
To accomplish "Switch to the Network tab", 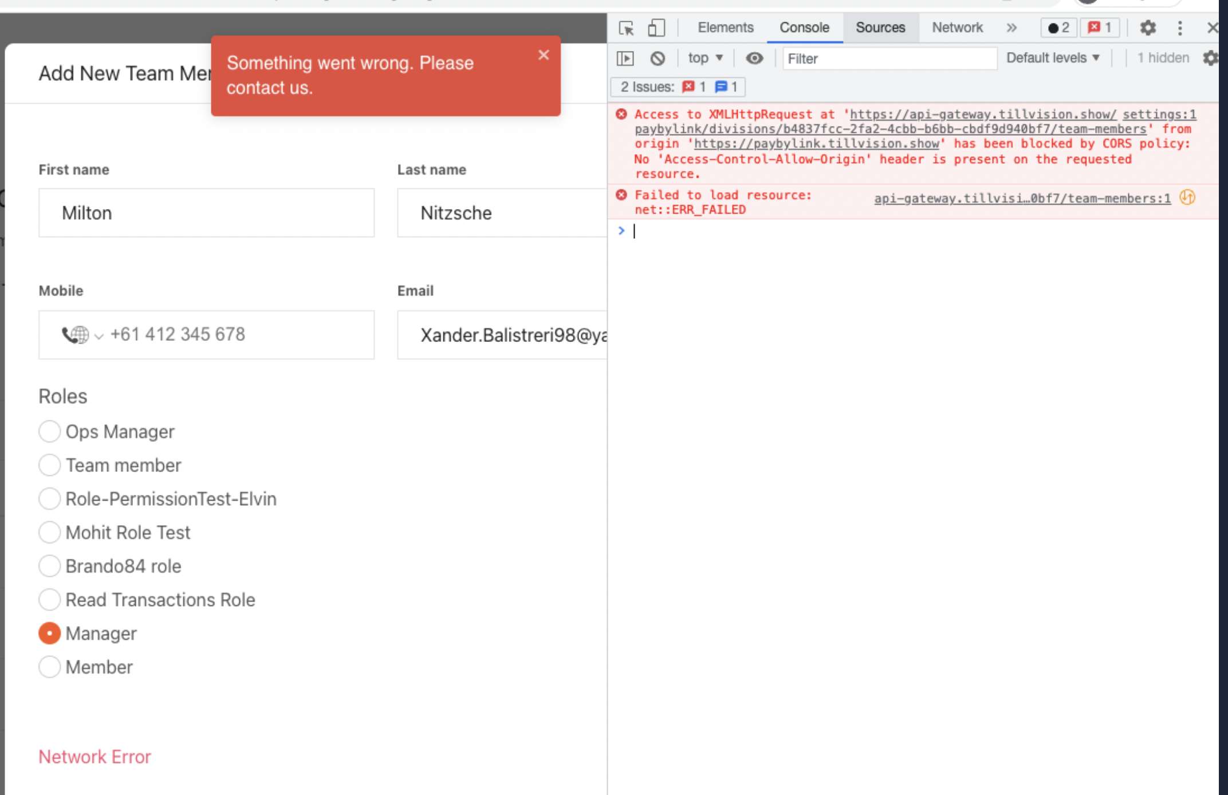I will [957, 27].
